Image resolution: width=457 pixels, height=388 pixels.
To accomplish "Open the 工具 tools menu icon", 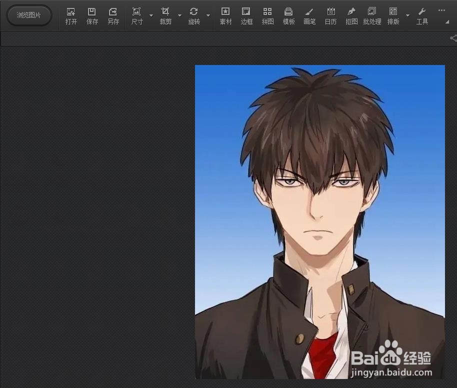I will 422,16.
